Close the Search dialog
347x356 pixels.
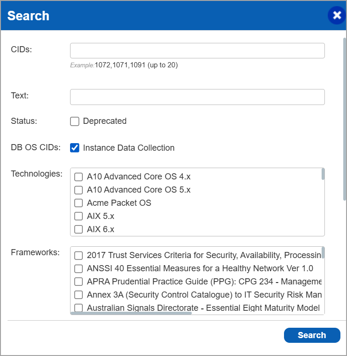point(337,15)
